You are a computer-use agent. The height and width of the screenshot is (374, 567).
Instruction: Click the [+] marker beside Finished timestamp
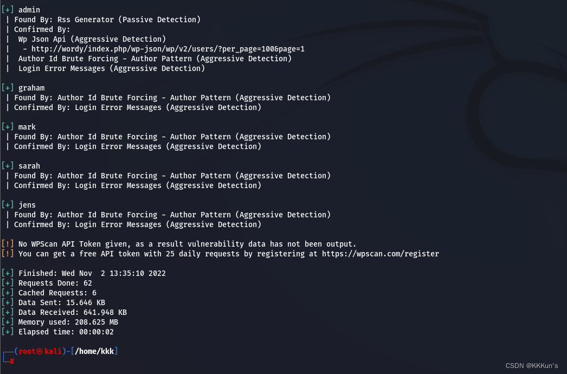click(8, 273)
